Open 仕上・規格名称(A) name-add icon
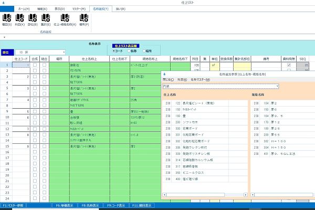315x210 pixels. pyautogui.click(x=65, y=20)
